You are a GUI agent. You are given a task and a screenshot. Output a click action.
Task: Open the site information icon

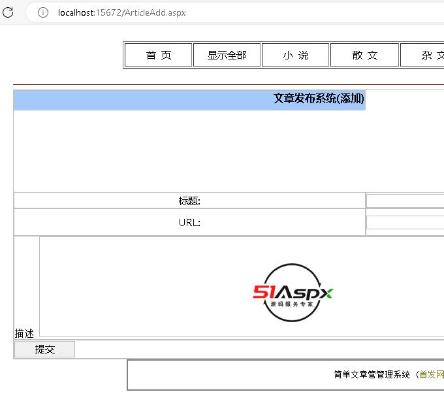coord(43,12)
